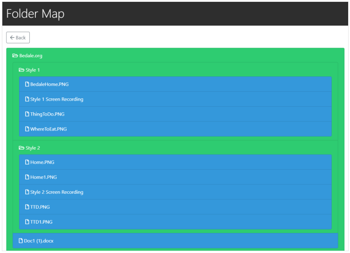This screenshot has height=253, width=350.
Task: Click the file icon next to TTD1.PNG
Action: point(27,222)
